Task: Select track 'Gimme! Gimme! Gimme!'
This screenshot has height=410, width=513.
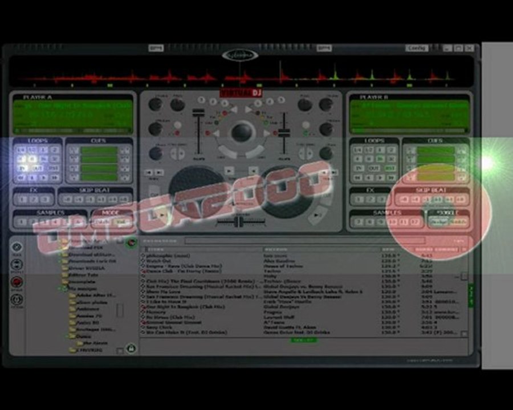Action: pos(173,322)
